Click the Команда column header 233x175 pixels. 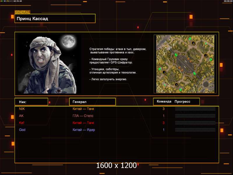coord(164,101)
